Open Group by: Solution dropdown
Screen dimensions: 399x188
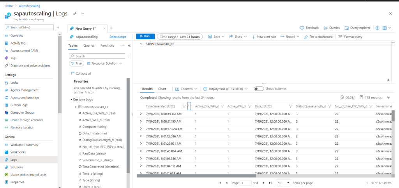click(104, 63)
